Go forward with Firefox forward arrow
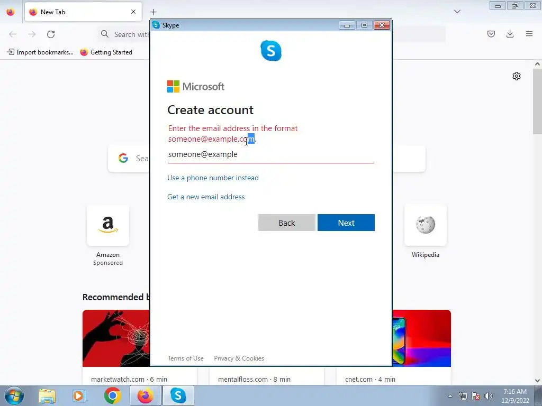542x406 pixels. tap(32, 34)
